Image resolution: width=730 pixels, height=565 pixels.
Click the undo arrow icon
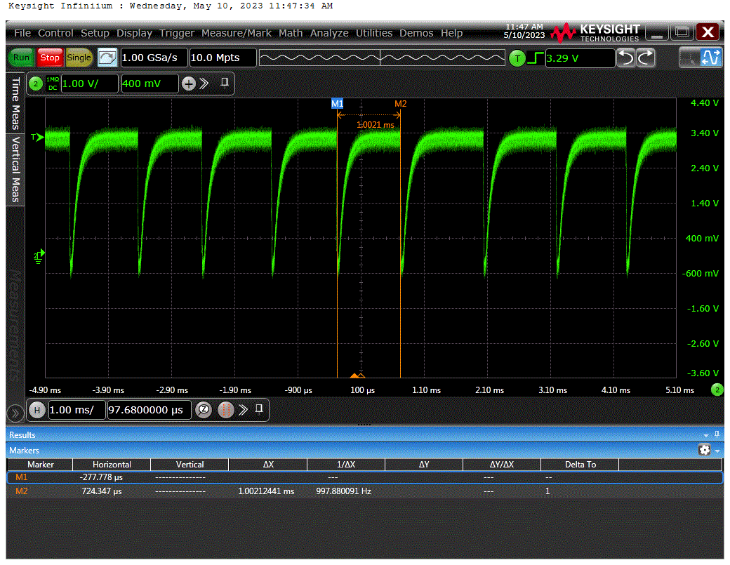click(626, 58)
